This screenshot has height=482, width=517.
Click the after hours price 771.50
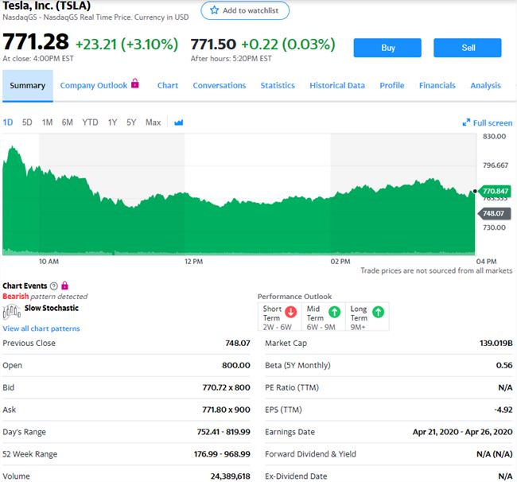tap(213, 45)
